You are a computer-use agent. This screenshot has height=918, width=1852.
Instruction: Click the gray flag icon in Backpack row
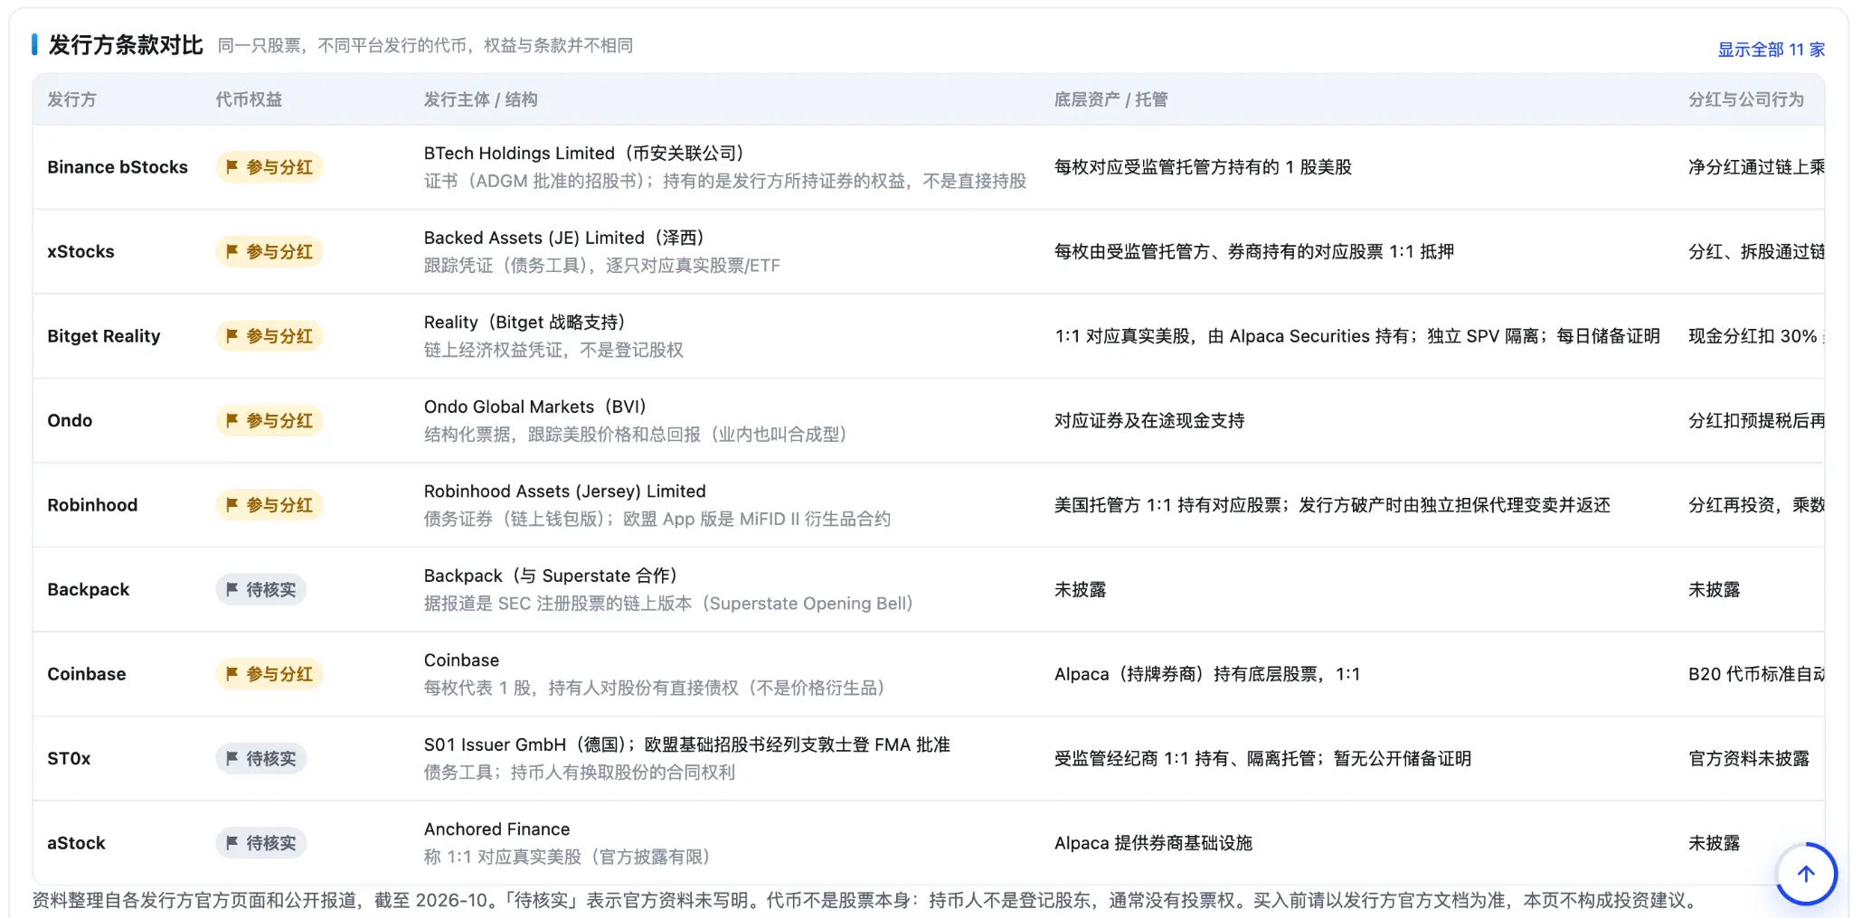click(232, 589)
